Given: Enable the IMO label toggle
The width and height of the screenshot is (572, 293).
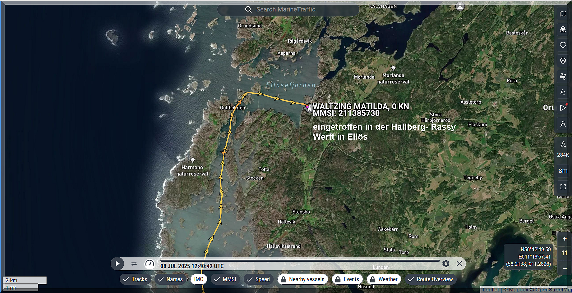Looking at the screenshot, I should [x=199, y=279].
